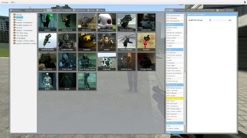Select the CheckPoint Spawner tool
Viewport: 247px width, 138px height.
(174, 55)
